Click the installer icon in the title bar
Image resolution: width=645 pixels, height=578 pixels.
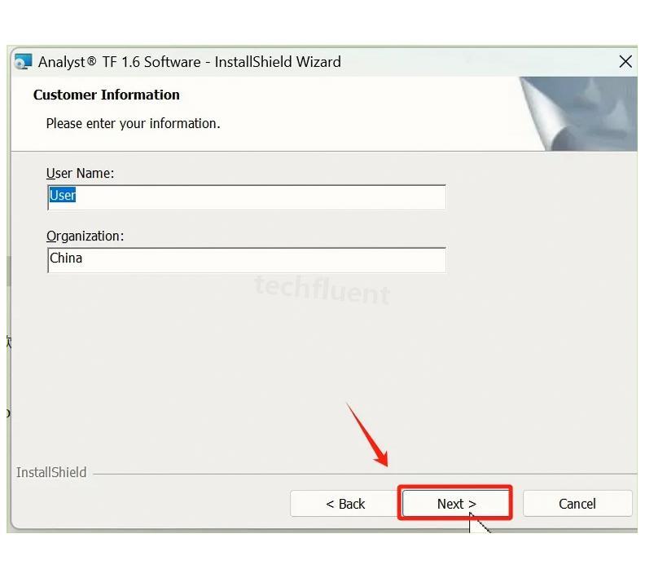point(23,62)
